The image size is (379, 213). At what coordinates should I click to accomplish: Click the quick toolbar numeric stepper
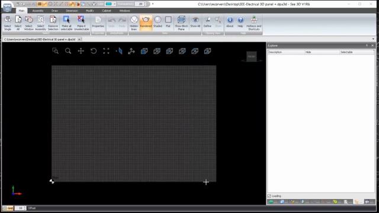(144, 4)
